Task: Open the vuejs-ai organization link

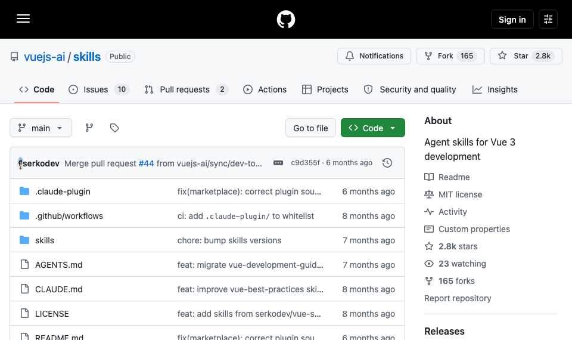Action: [45, 57]
